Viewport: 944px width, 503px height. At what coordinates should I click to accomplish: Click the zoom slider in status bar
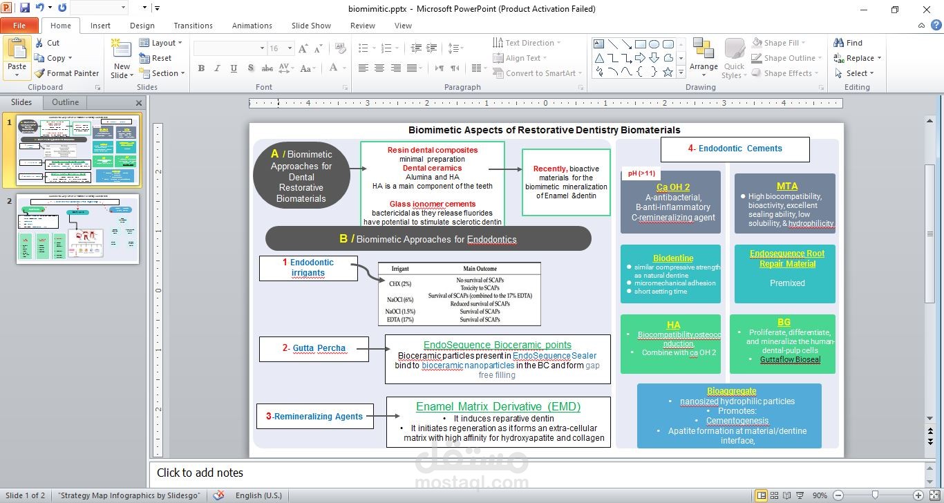tap(875, 495)
